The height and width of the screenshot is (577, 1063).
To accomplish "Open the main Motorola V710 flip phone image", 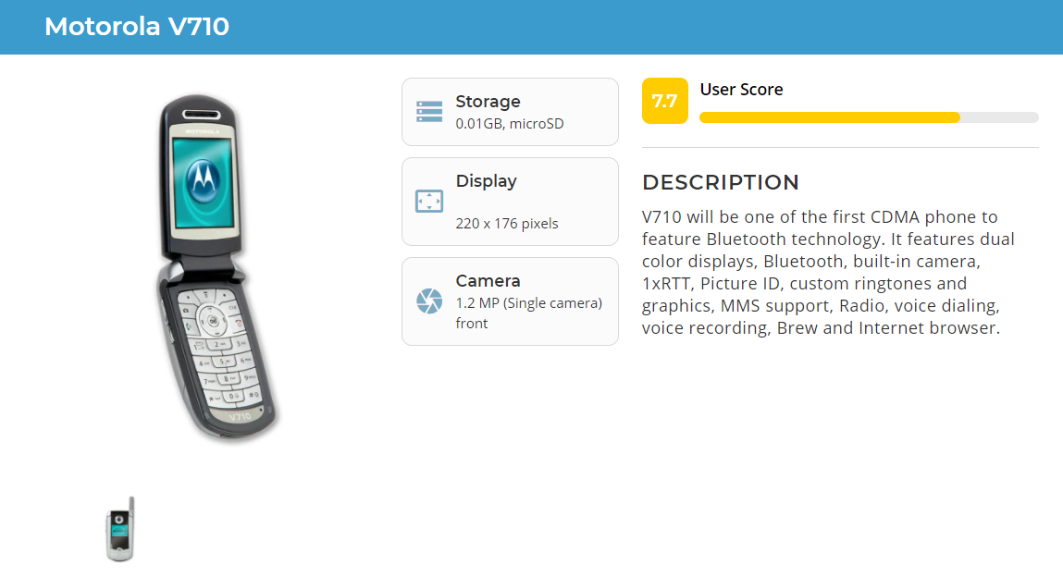I will [x=215, y=268].
